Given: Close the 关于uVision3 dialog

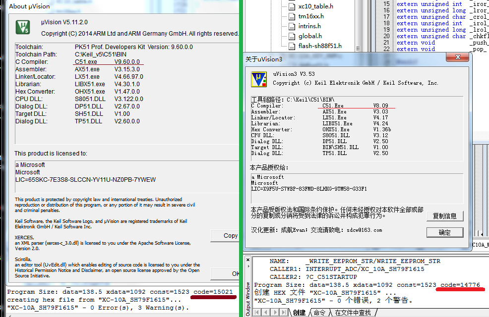Looking at the screenshot, I should (457, 57).
